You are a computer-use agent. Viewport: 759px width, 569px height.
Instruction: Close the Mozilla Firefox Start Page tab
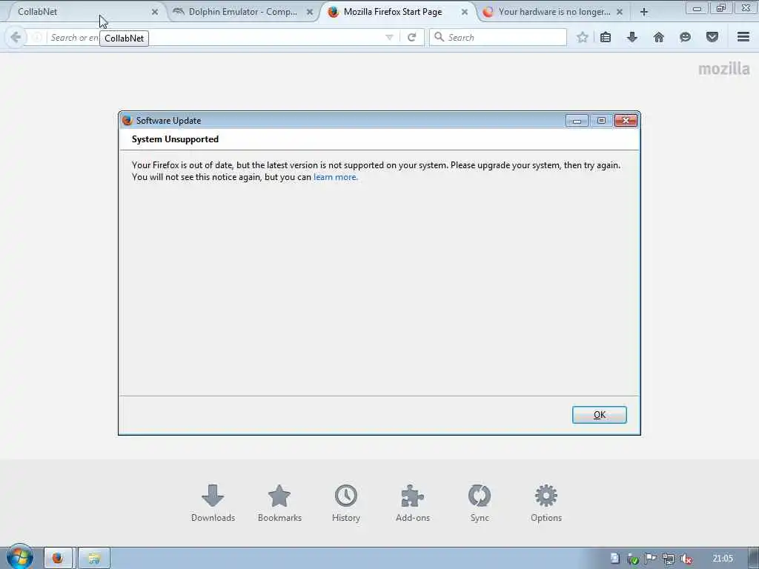coord(465,12)
